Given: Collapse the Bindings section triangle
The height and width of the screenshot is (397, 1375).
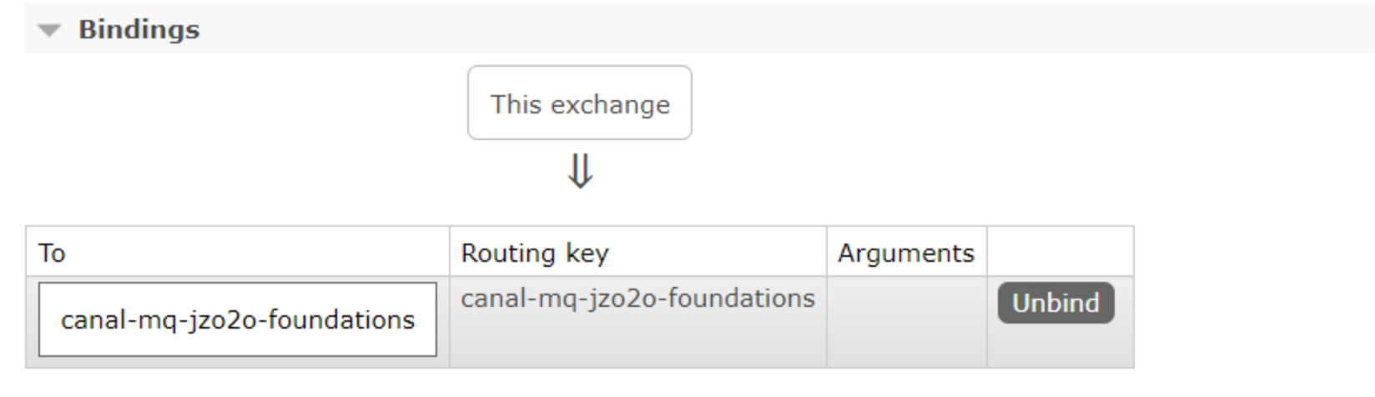Looking at the screenshot, I should click(x=50, y=31).
